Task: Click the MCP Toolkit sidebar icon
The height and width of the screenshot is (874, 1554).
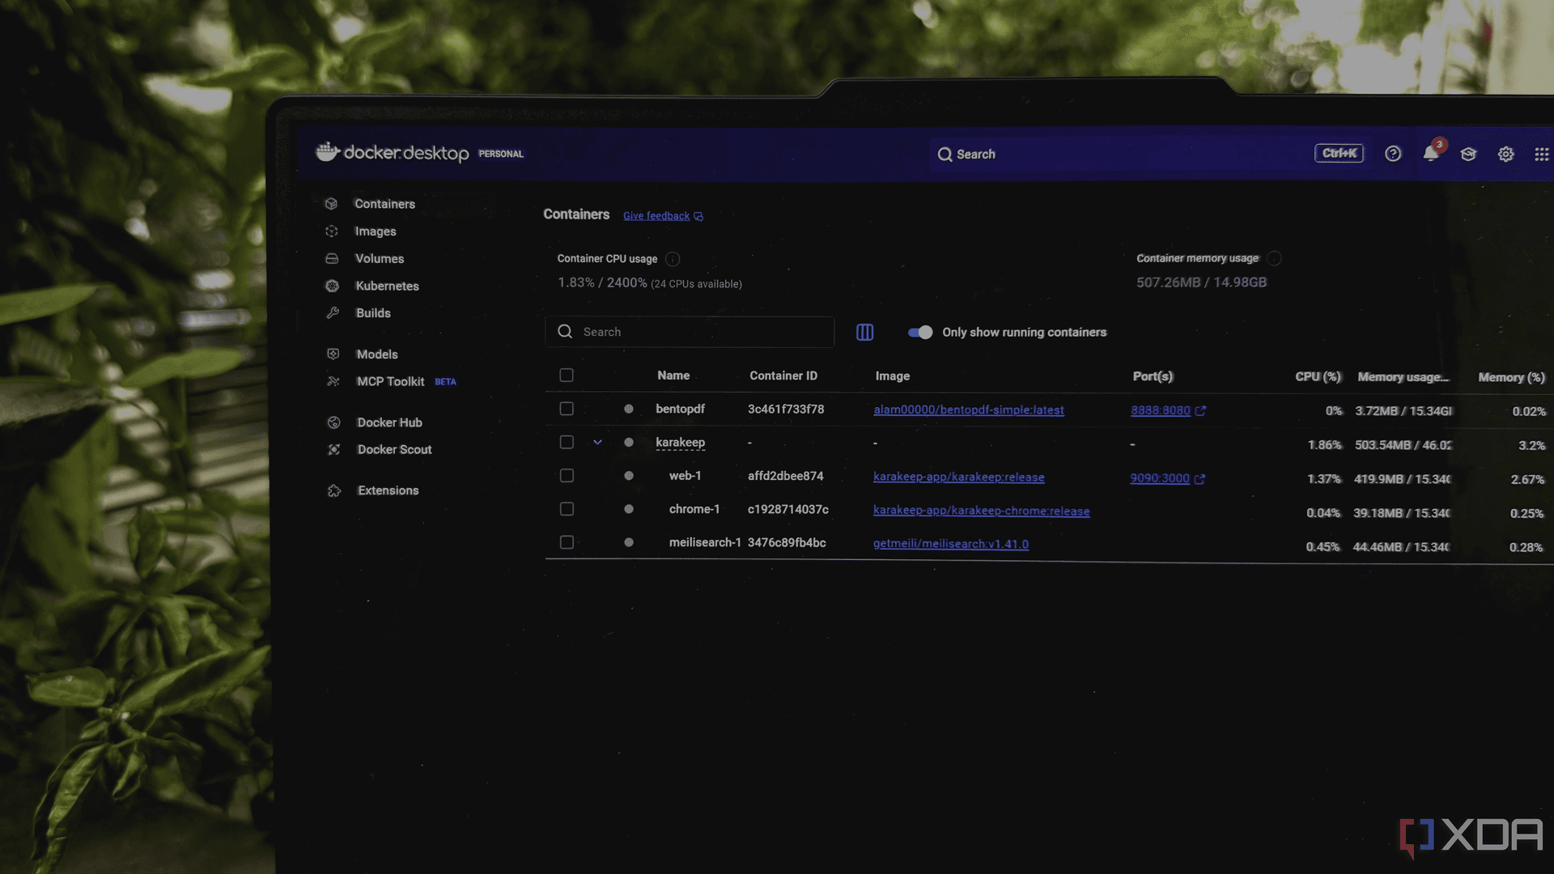Action: (333, 381)
